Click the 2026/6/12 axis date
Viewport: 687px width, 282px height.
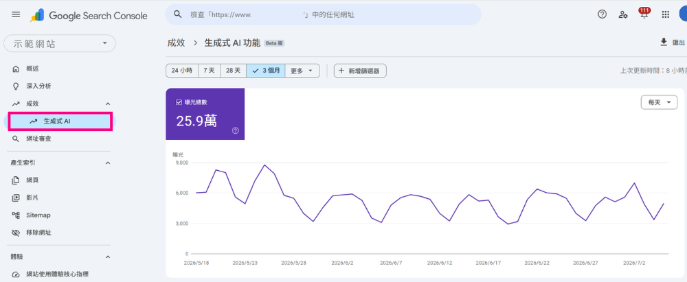tap(440, 263)
